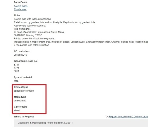The image size is (148, 129).
Task: Click the LC control number 2015585216
Action: click(x=20, y=55)
